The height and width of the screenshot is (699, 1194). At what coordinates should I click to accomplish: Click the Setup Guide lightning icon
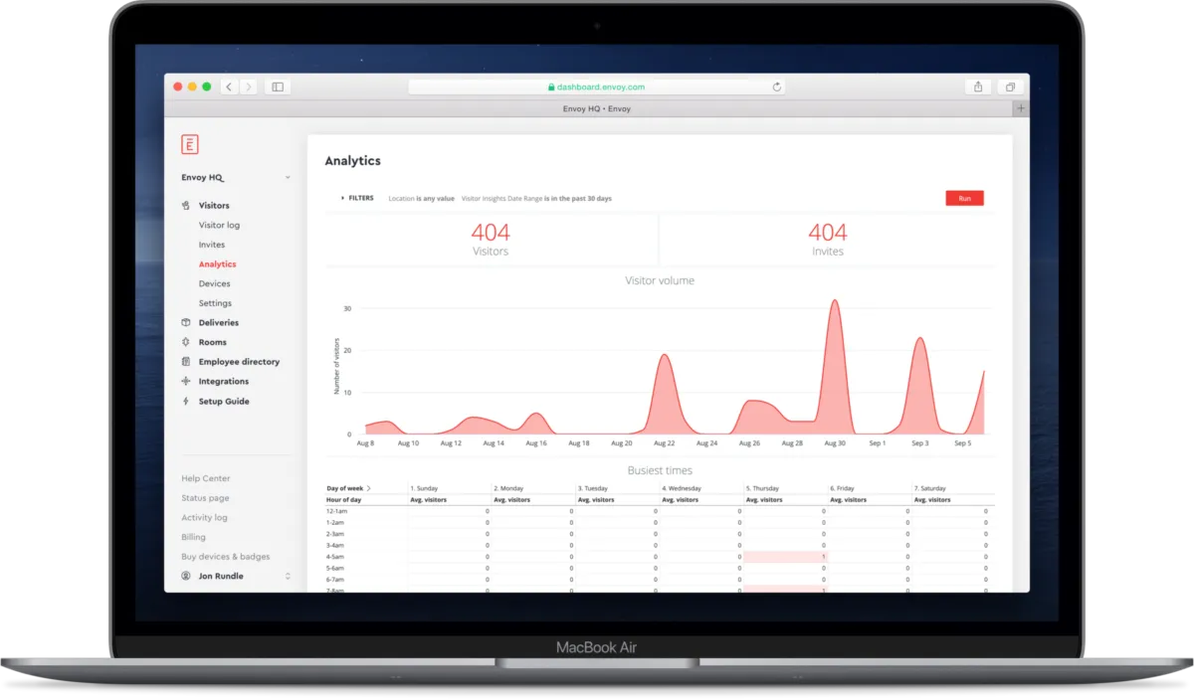(x=186, y=402)
